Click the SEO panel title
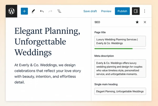158x106 pixels. (x=97, y=22)
